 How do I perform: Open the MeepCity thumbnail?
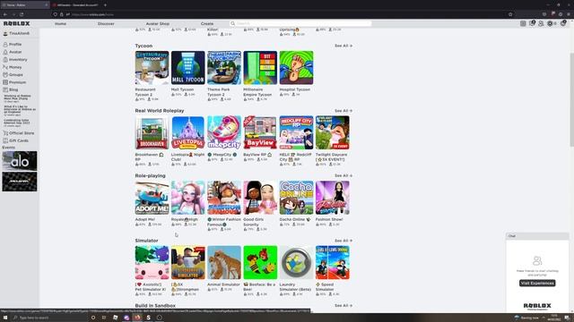(x=224, y=132)
